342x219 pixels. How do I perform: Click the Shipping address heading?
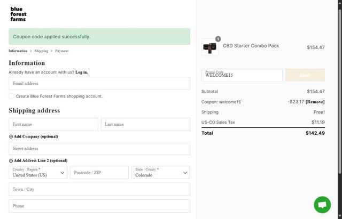(34, 110)
